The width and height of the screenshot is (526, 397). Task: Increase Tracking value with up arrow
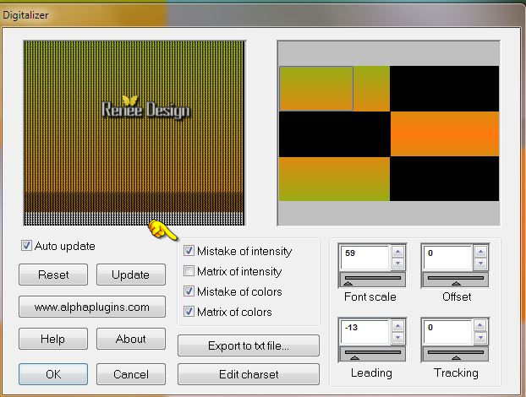pyautogui.click(x=480, y=325)
